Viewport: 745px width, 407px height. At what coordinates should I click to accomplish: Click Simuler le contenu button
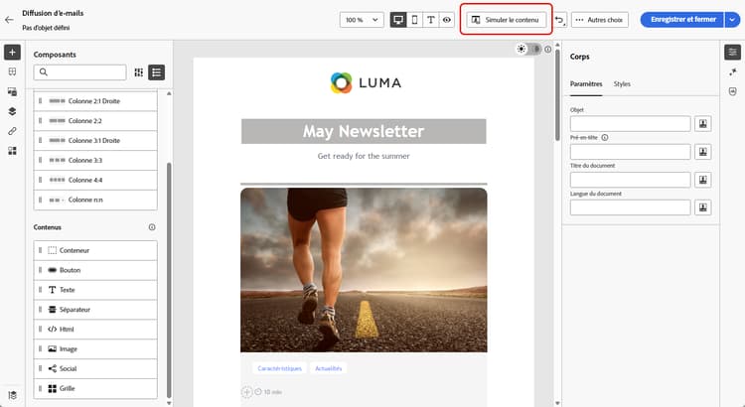click(x=506, y=20)
